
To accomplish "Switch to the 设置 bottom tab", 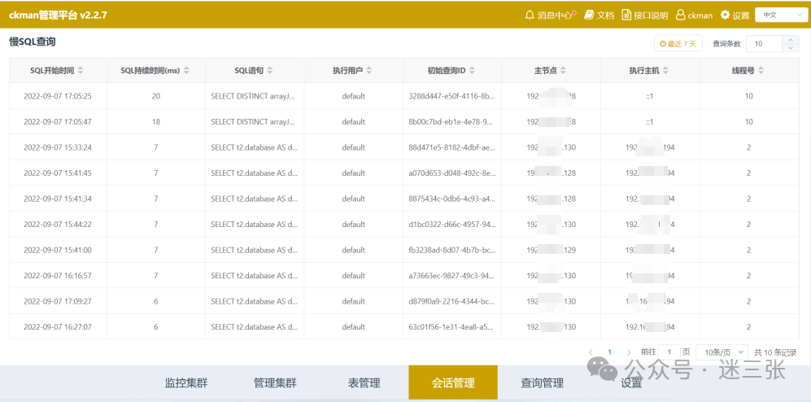I will [x=631, y=383].
